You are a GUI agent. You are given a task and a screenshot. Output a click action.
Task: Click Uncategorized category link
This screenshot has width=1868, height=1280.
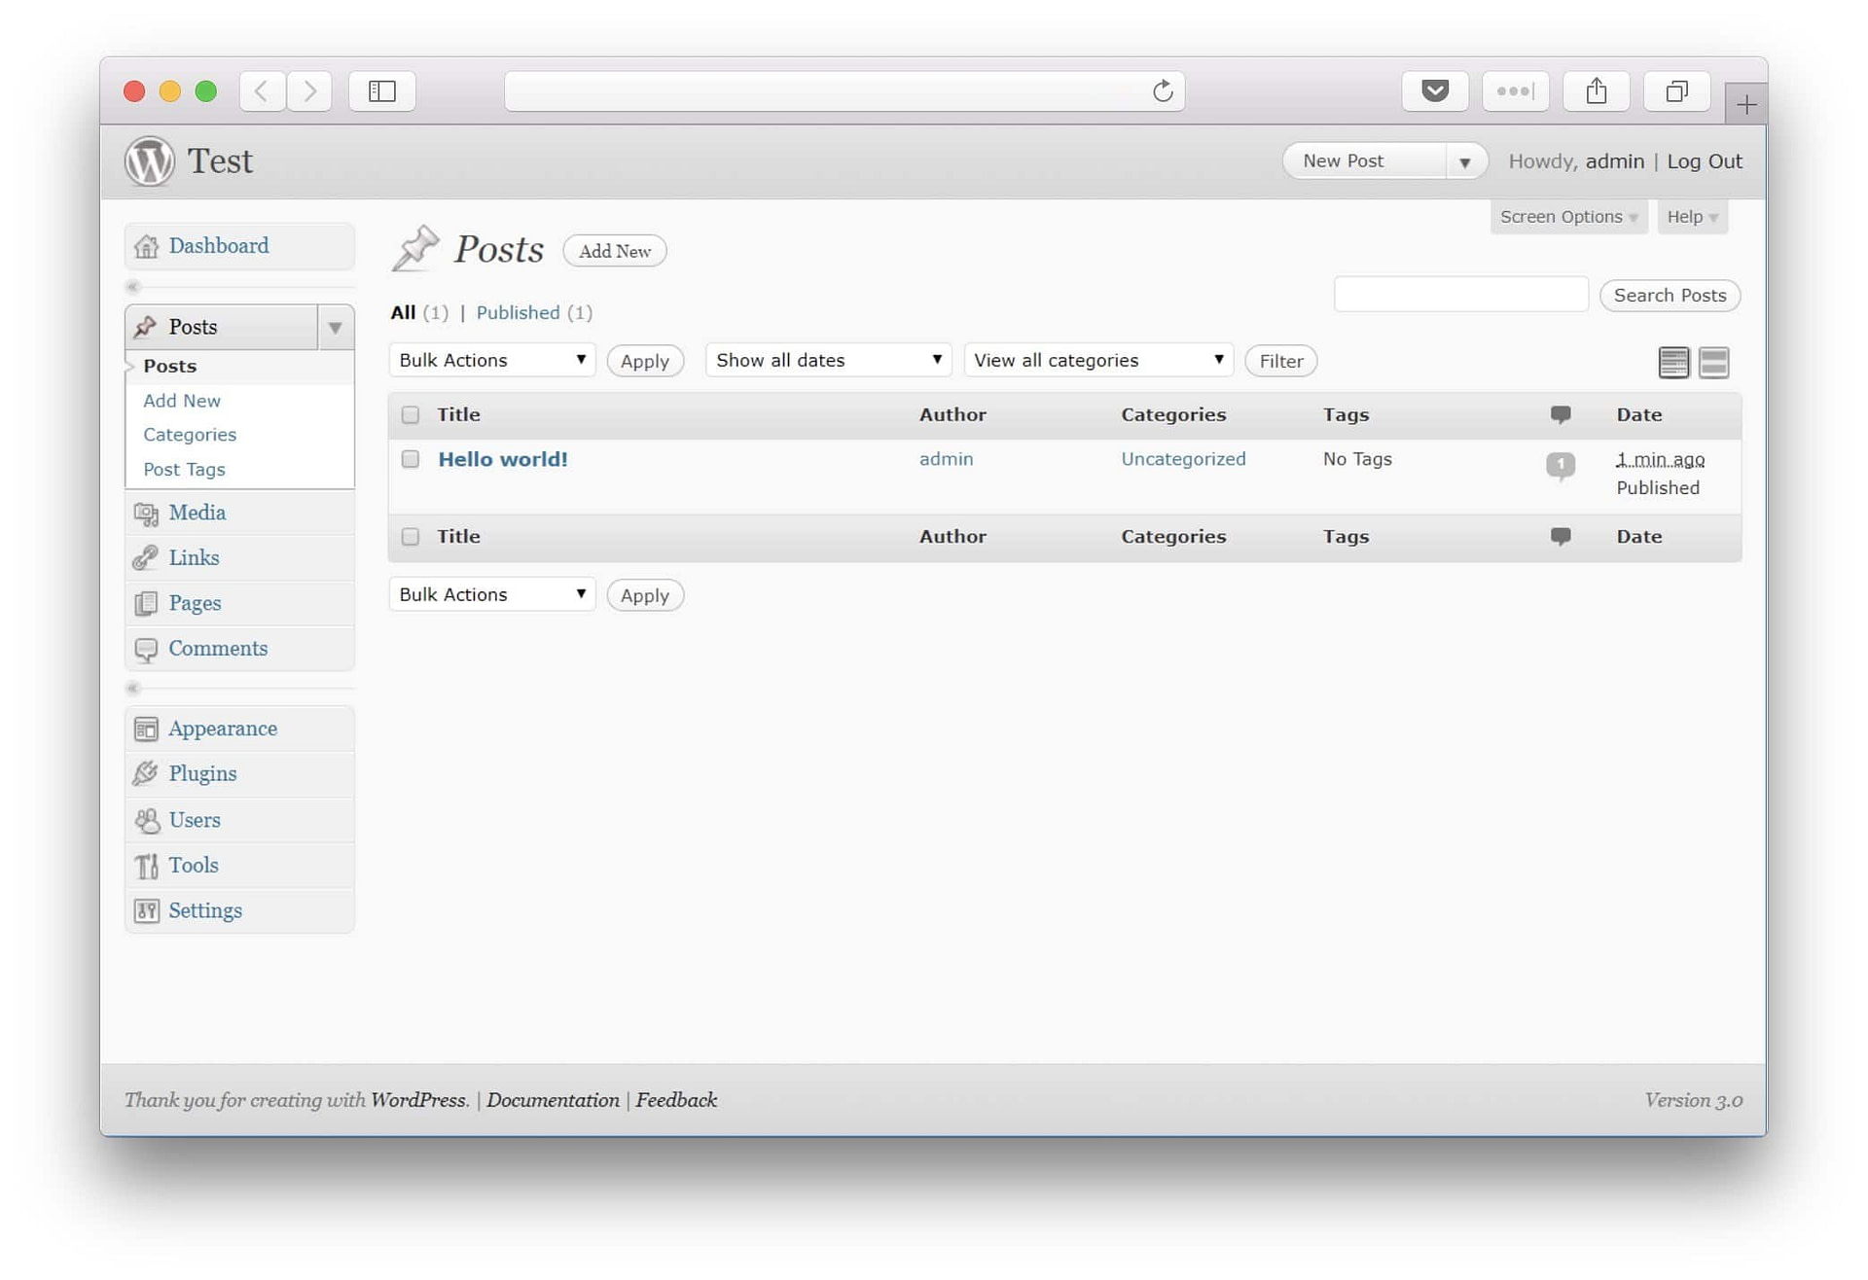tap(1183, 459)
